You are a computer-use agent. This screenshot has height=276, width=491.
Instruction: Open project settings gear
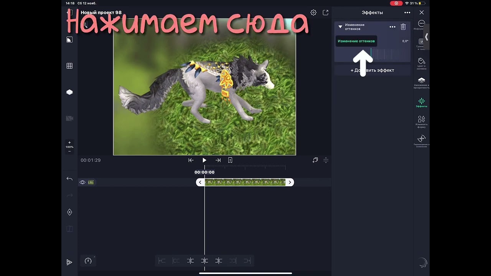click(x=313, y=13)
